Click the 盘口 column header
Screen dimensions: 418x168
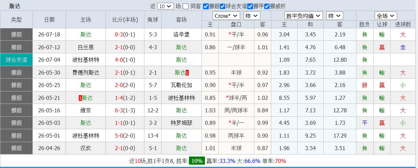click(x=236, y=24)
